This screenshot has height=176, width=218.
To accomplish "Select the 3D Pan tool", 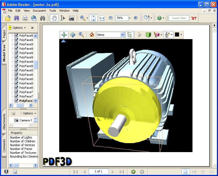I will pyautogui.click(x=73, y=35).
